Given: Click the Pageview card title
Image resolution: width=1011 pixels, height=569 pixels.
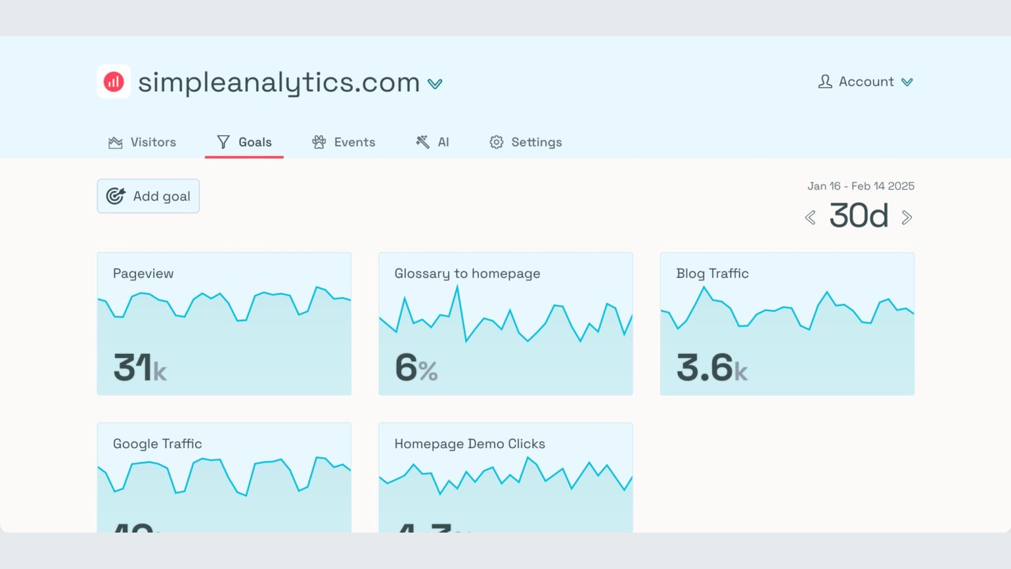Looking at the screenshot, I should 143,274.
